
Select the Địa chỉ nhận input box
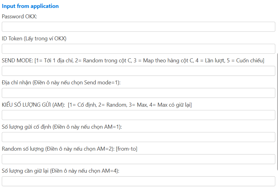(139, 93)
